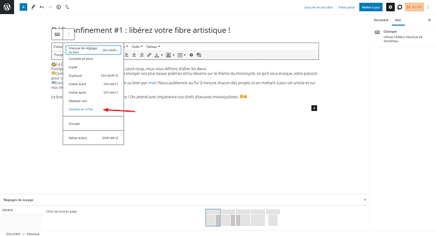The width and height of the screenshot is (436, 236).
Task: Toggle the block three-dots options button
Action: (x=69, y=35)
